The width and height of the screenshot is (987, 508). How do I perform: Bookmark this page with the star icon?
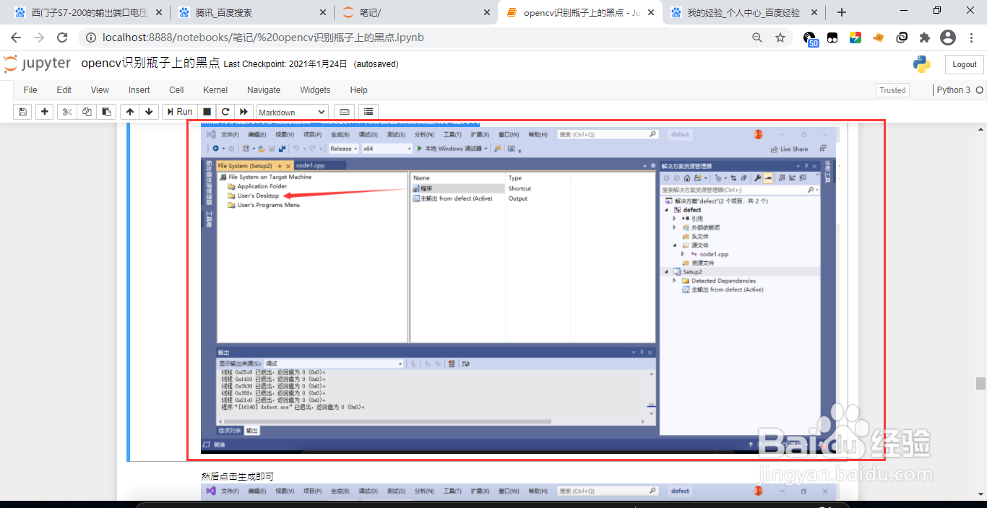pos(780,38)
